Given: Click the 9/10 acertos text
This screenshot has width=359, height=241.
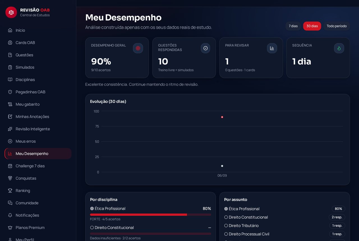Looking at the screenshot, I should coord(101,70).
